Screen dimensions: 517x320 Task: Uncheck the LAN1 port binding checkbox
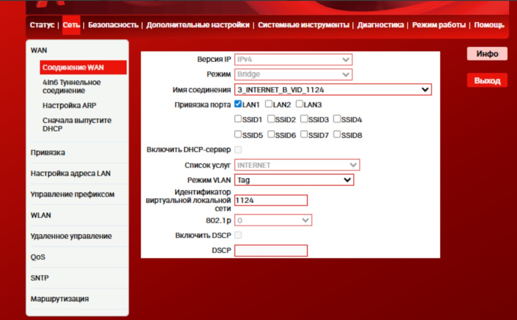tap(238, 104)
